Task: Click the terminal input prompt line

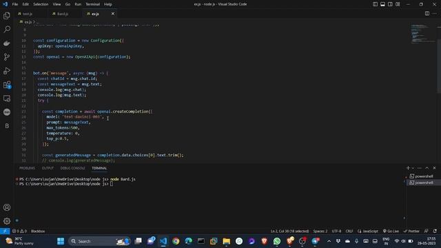Action: pyautogui.click(x=65, y=184)
